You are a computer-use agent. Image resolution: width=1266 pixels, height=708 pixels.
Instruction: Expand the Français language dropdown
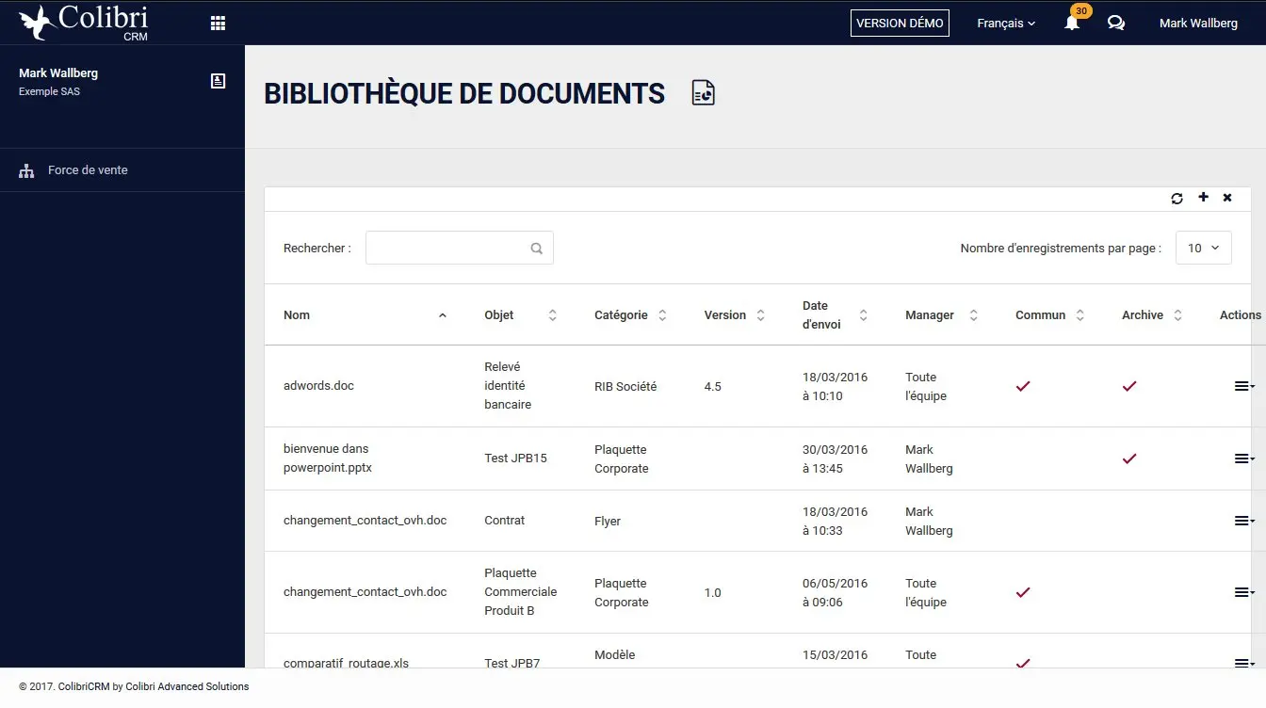point(1005,24)
